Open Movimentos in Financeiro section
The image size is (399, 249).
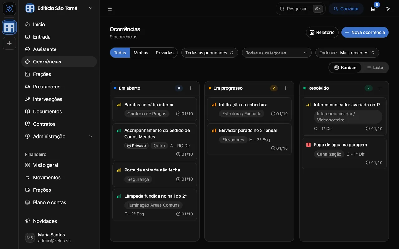coord(59,177)
